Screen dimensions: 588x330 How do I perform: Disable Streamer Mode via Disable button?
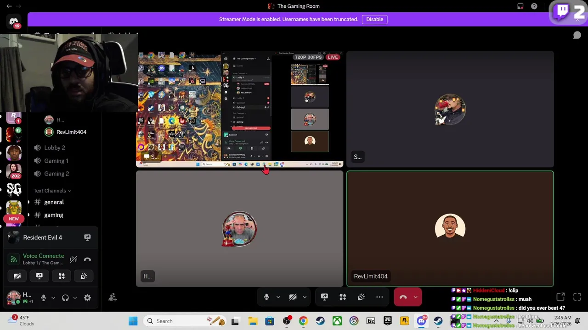point(374,19)
